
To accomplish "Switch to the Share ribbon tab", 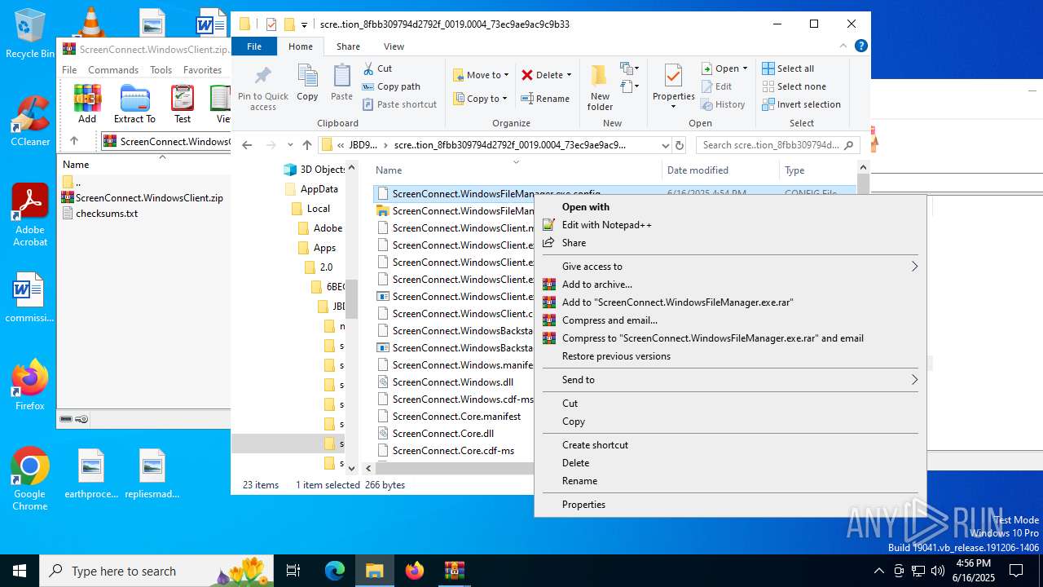I will click(348, 46).
